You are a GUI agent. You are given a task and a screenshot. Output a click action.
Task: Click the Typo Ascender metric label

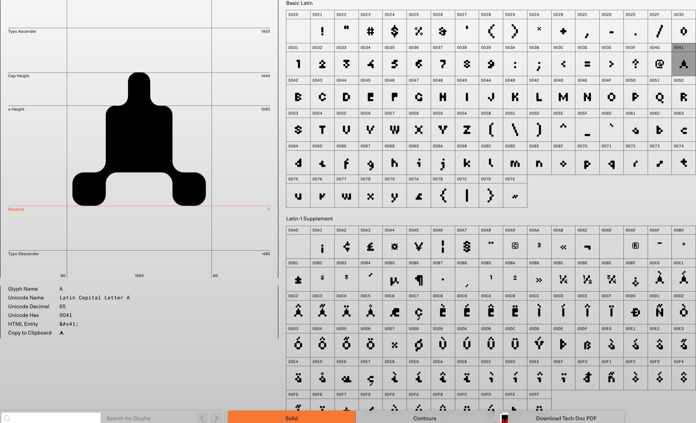click(x=22, y=31)
